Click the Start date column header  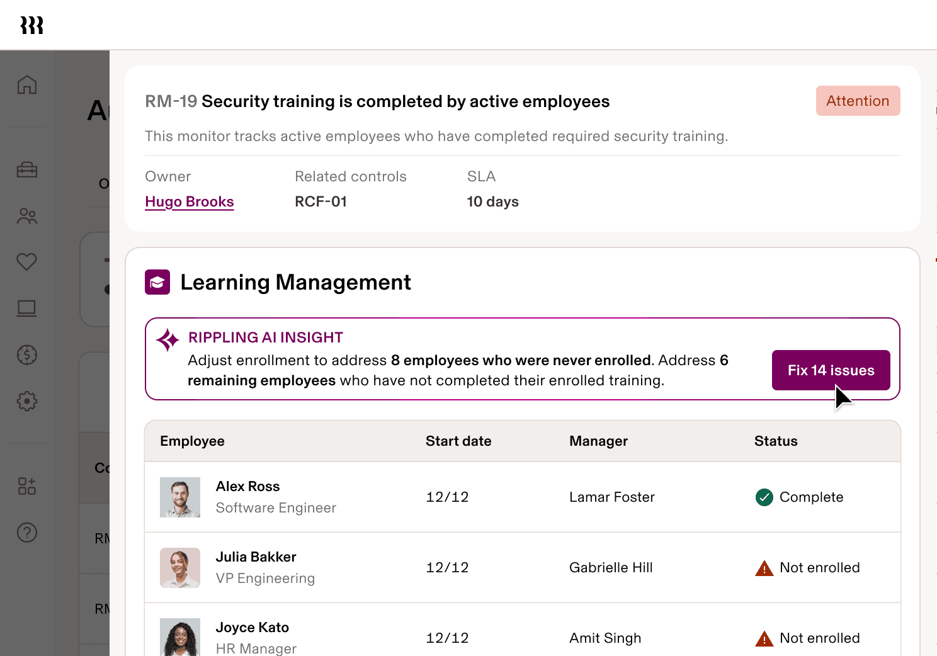click(x=458, y=441)
